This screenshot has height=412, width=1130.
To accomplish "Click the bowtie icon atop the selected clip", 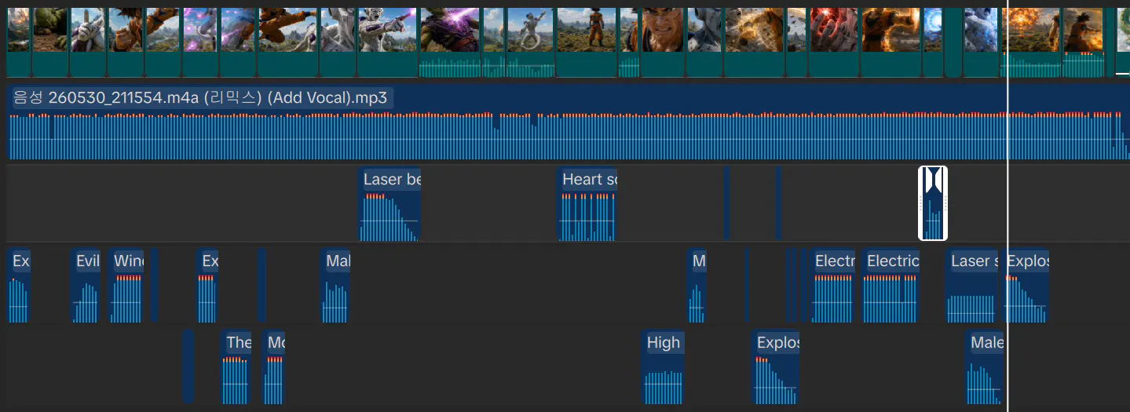I will coord(933,180).
